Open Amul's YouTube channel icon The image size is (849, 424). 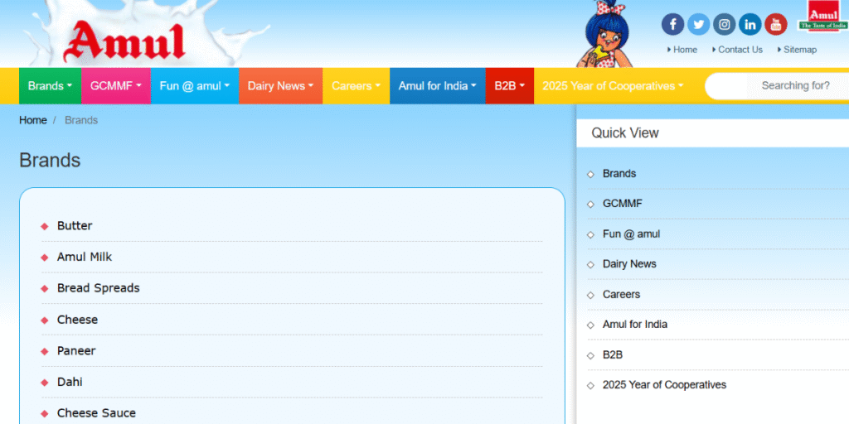(776, 24)
